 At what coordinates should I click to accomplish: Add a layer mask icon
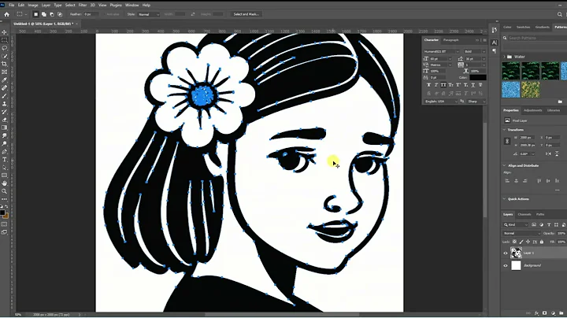(x=545, y=313)
